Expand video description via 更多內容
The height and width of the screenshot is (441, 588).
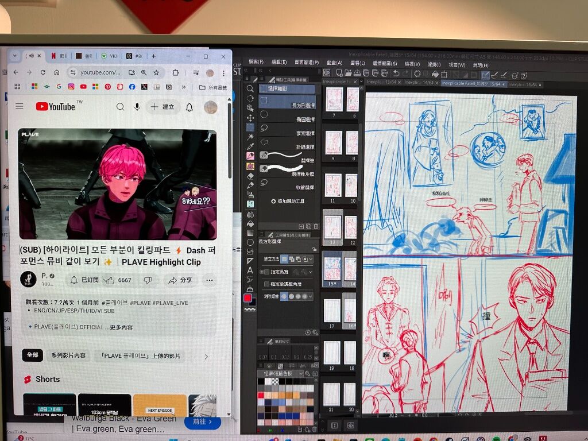pyautogui.click(x=121, y=327)
